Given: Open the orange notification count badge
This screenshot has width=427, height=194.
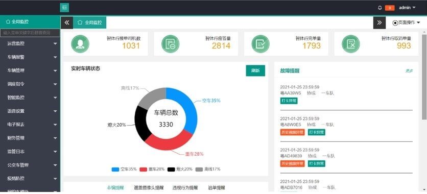Looking at the screenshot, I should click(x=390, y=8).
